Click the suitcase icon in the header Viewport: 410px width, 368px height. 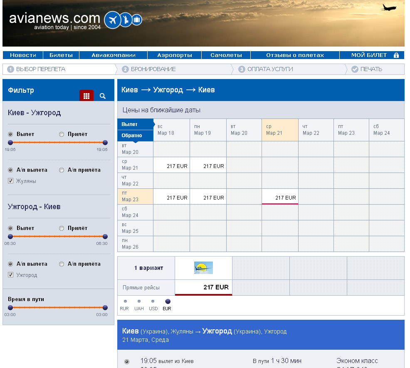[x=137, y=20]
